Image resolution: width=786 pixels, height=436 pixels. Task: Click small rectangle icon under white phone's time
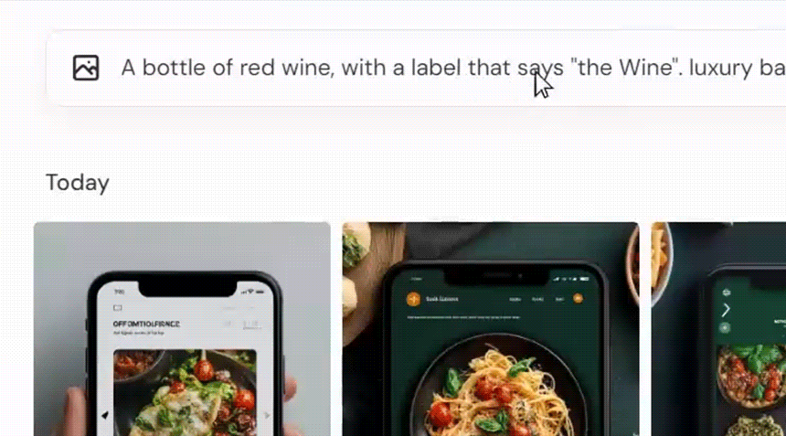click(x=118, y=308)
